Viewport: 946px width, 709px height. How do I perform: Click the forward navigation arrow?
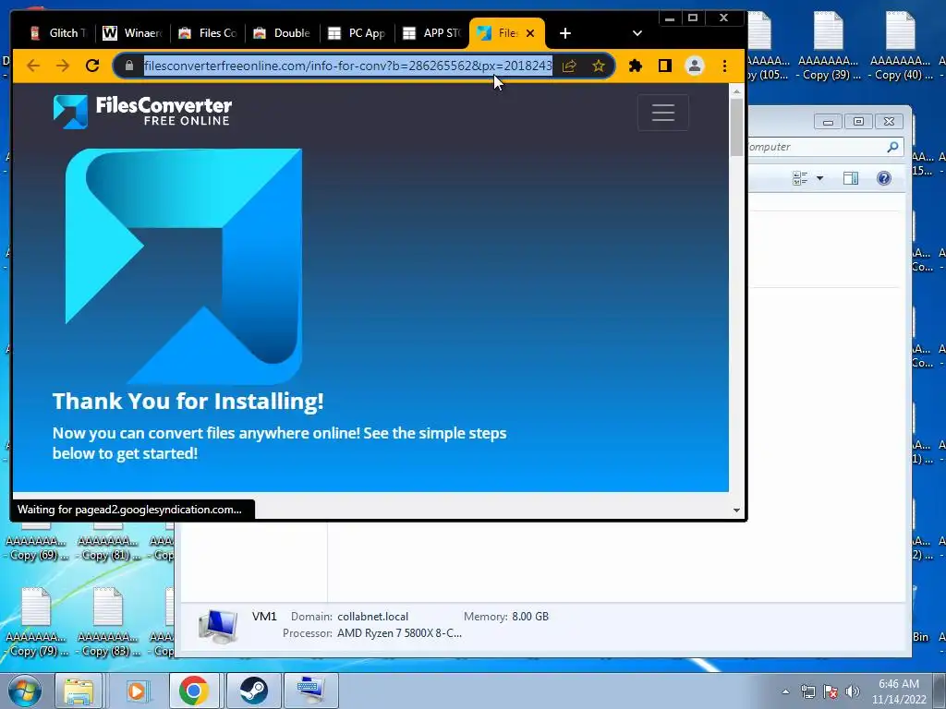[63, 66]
